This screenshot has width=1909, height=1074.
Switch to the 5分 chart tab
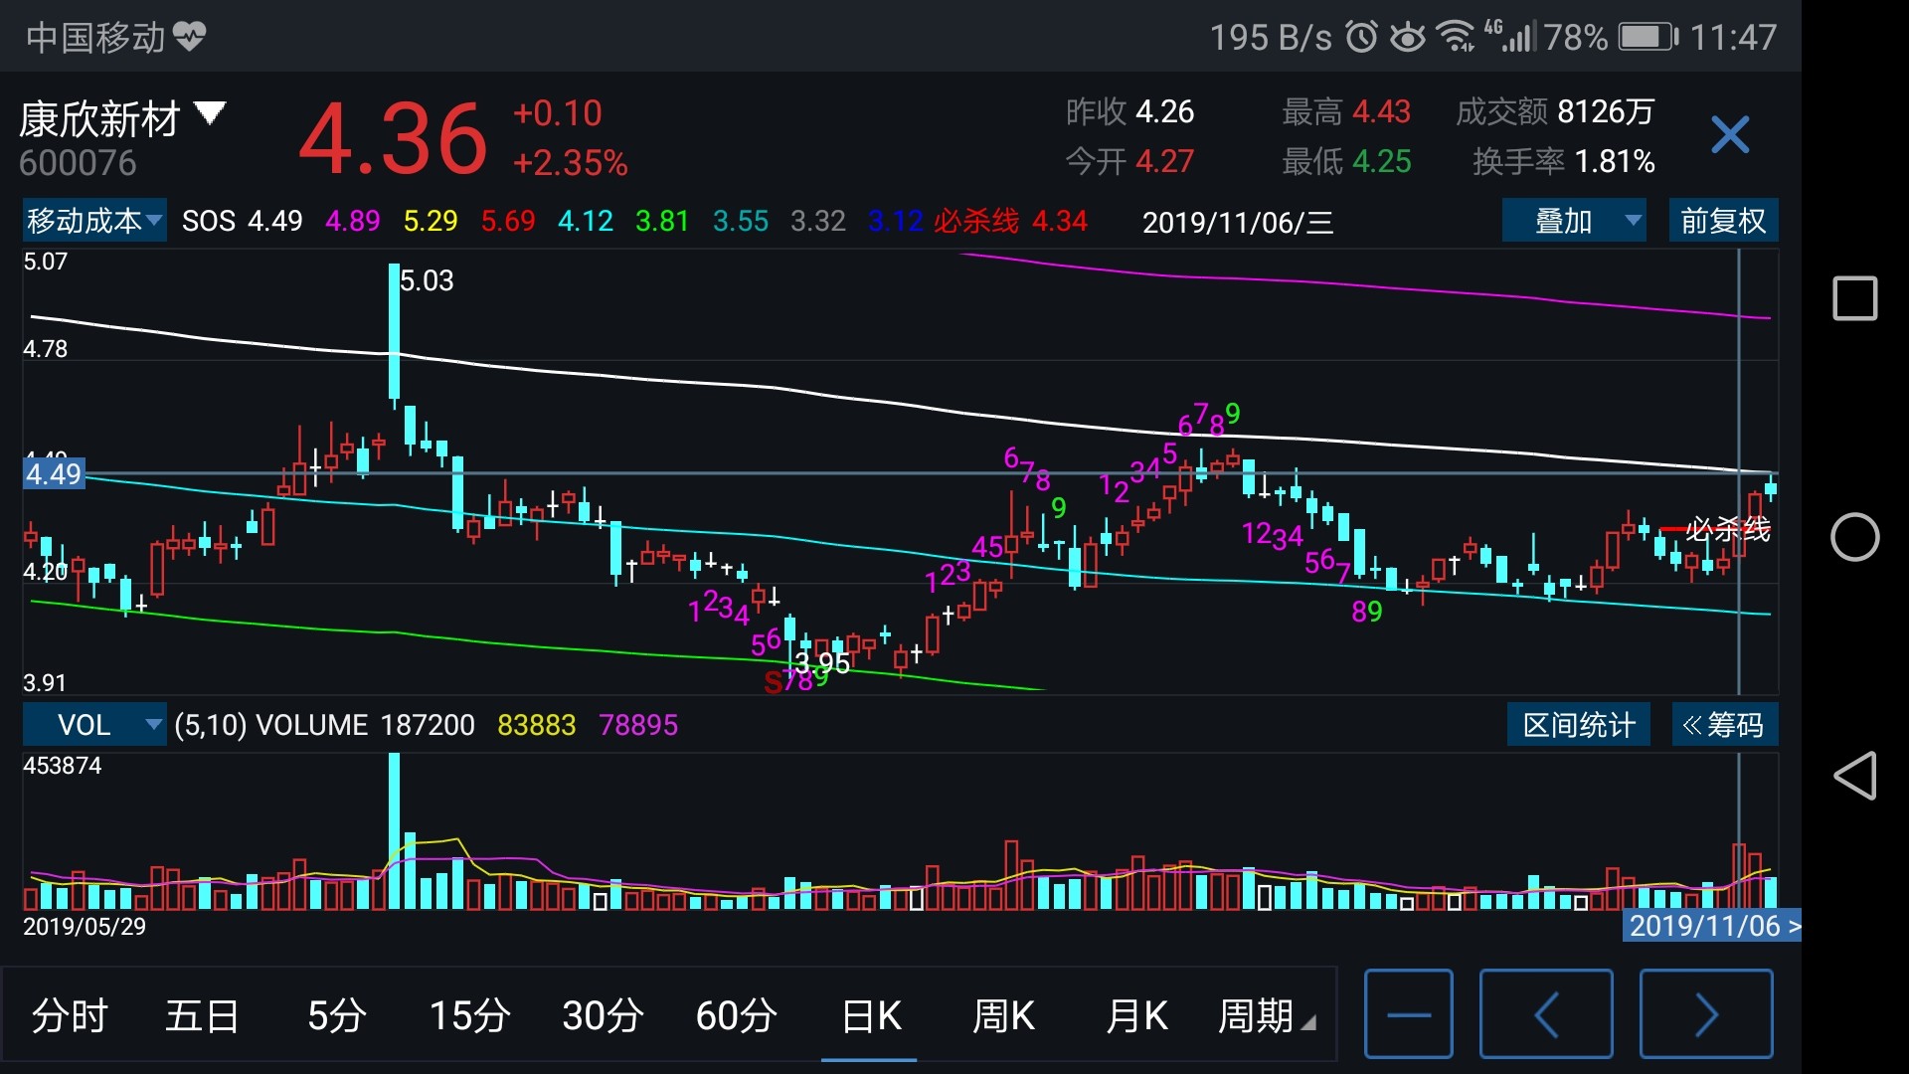(x=336, y=1015)
